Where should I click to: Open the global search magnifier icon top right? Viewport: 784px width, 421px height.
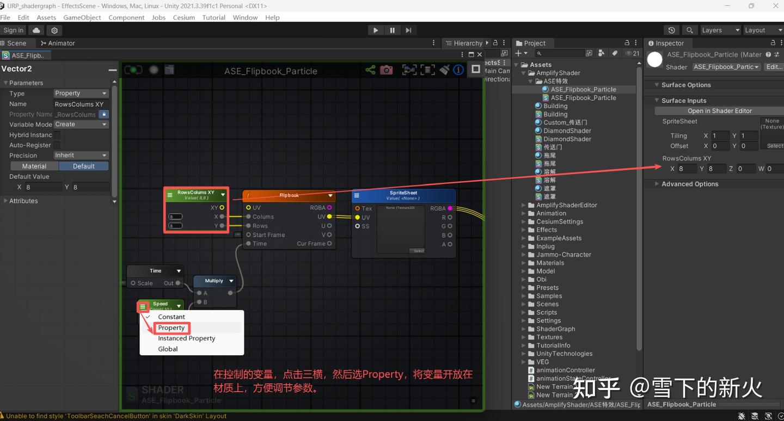point(689,30)
